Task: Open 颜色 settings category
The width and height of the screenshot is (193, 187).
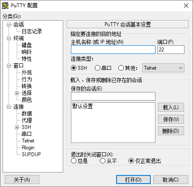Action: click(x=26, y=100)
